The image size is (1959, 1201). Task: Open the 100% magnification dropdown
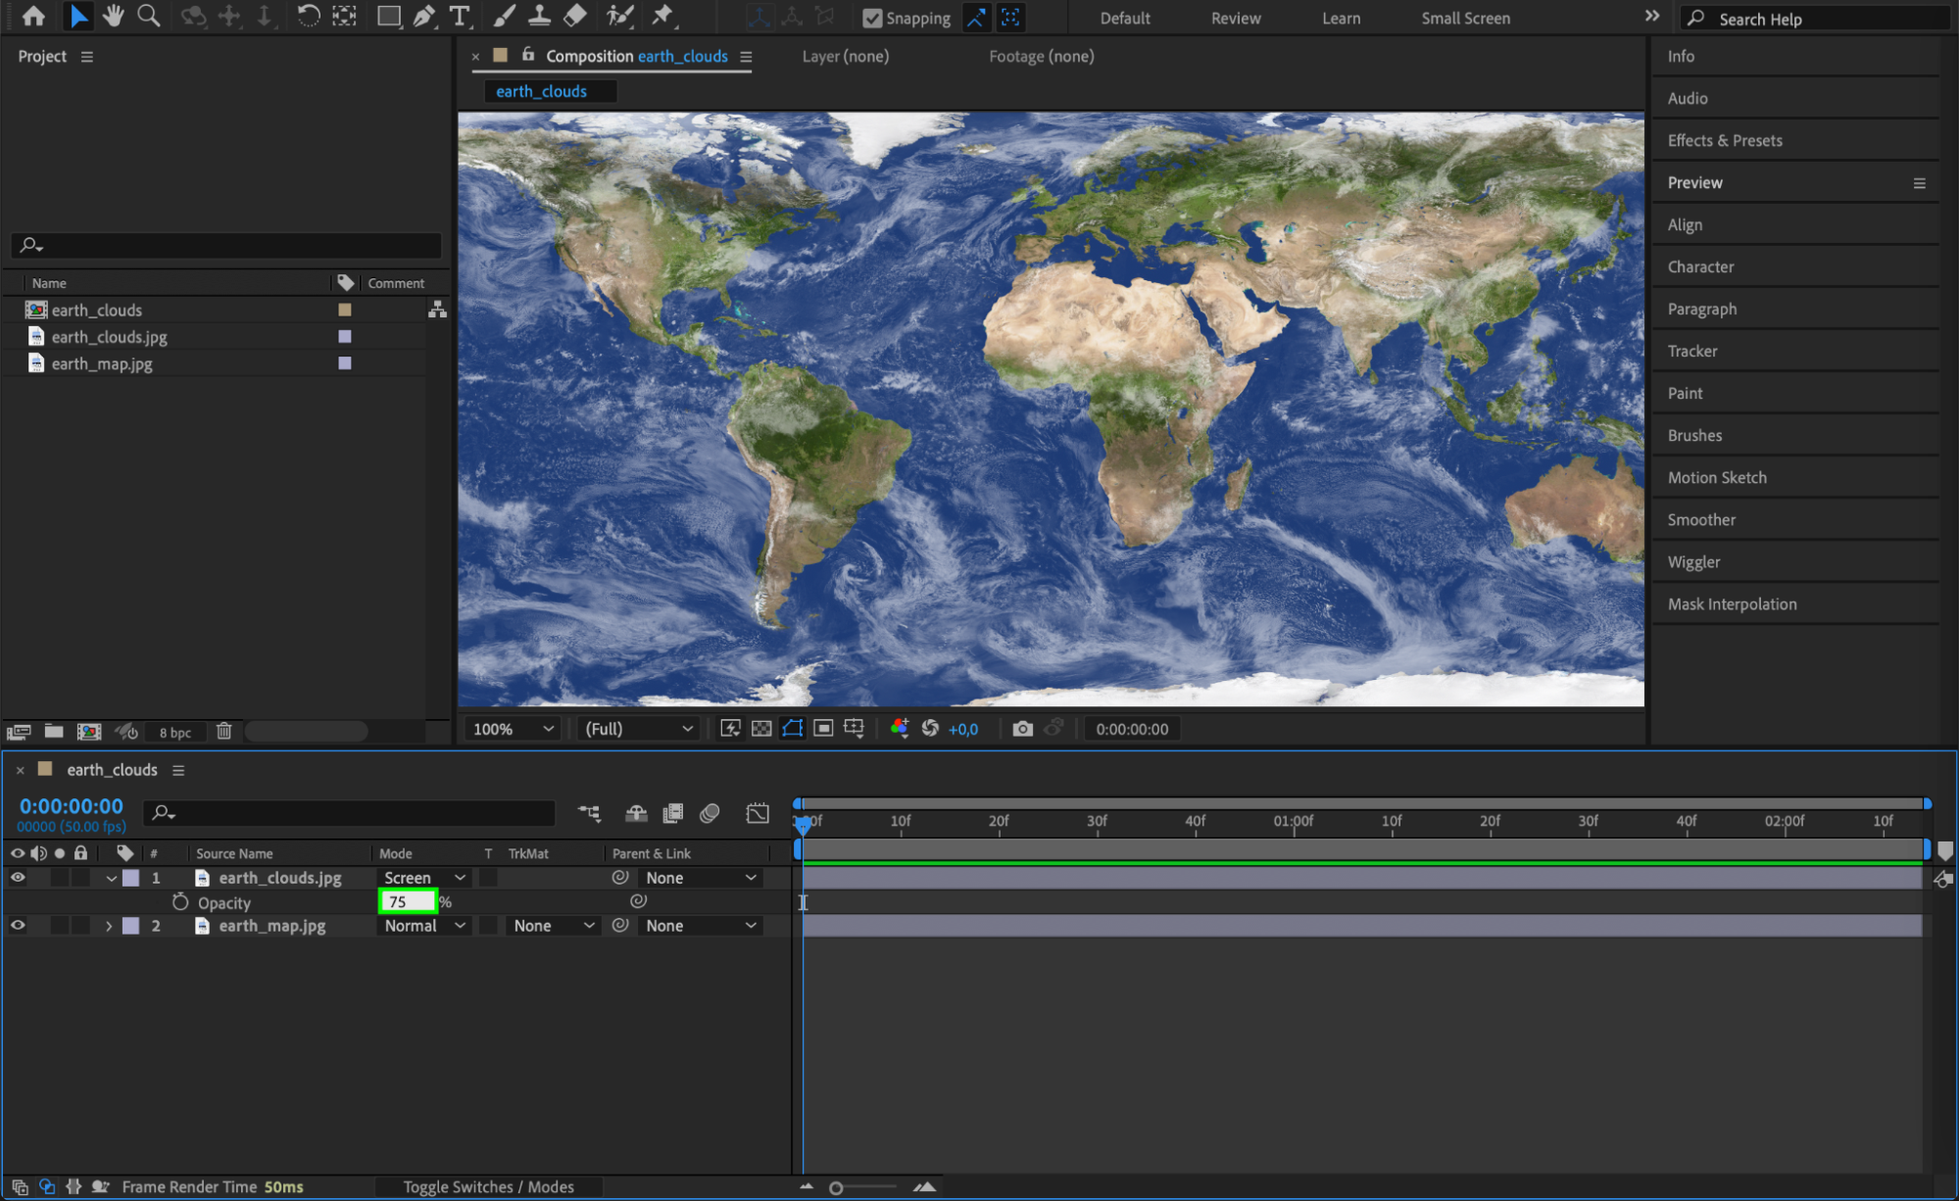(513, 729)
